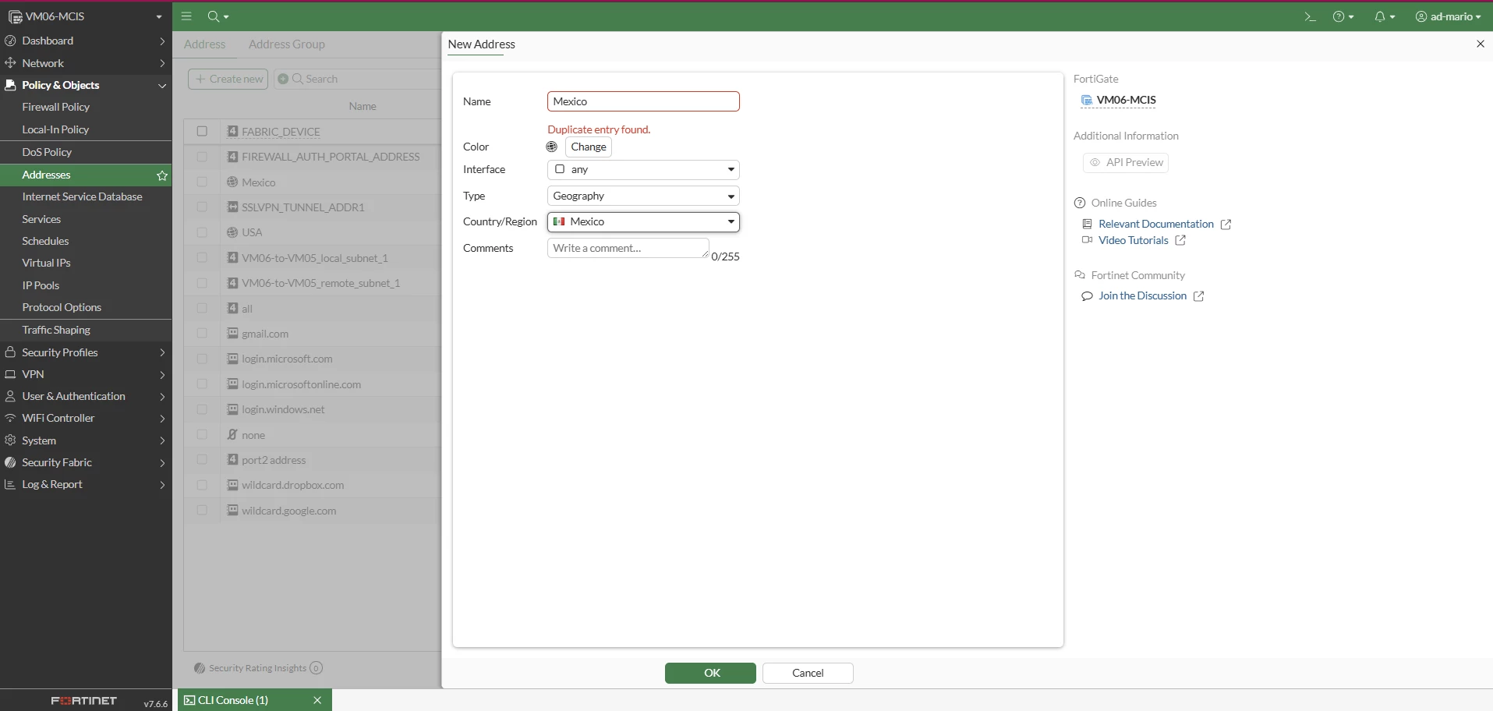Tick the Mexico row checkbox in address list
The width and height of the screenshot is (1493, 711).
coord(202,182)
